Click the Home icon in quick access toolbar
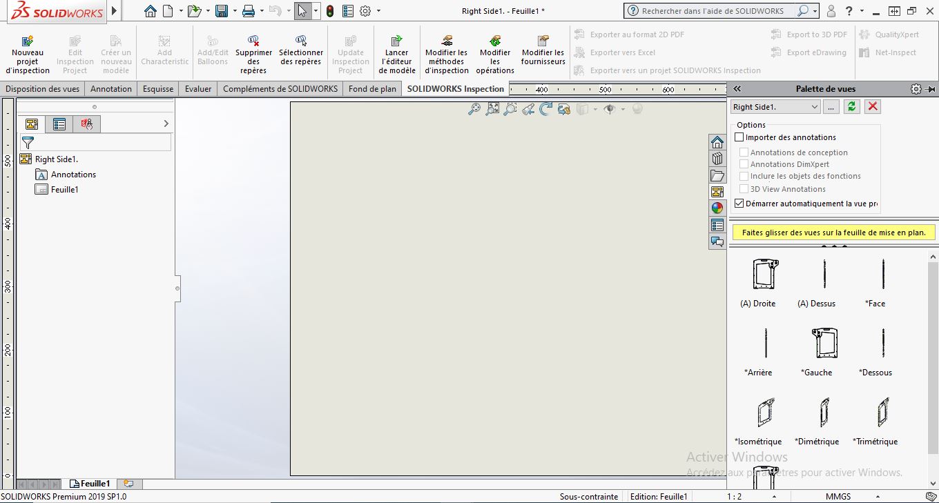This screenshot has width=939, height=503. (x=151, y=11)
